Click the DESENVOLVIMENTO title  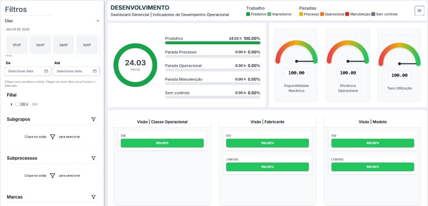coord(140,8)
